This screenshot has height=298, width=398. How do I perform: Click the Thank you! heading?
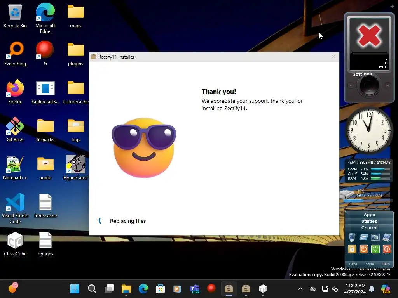tap(219, 92)
